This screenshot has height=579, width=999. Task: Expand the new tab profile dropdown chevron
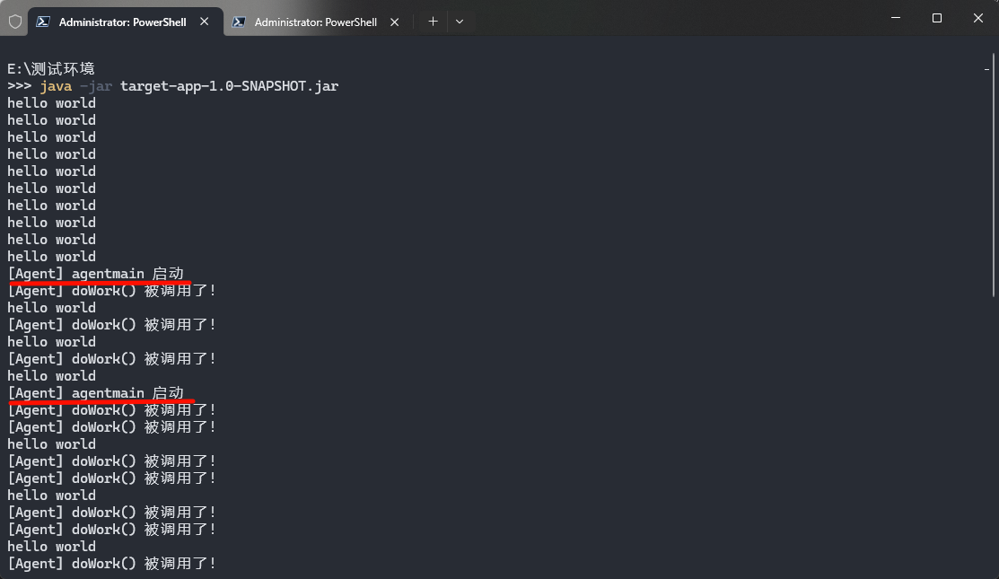click(x=460, y=22)
